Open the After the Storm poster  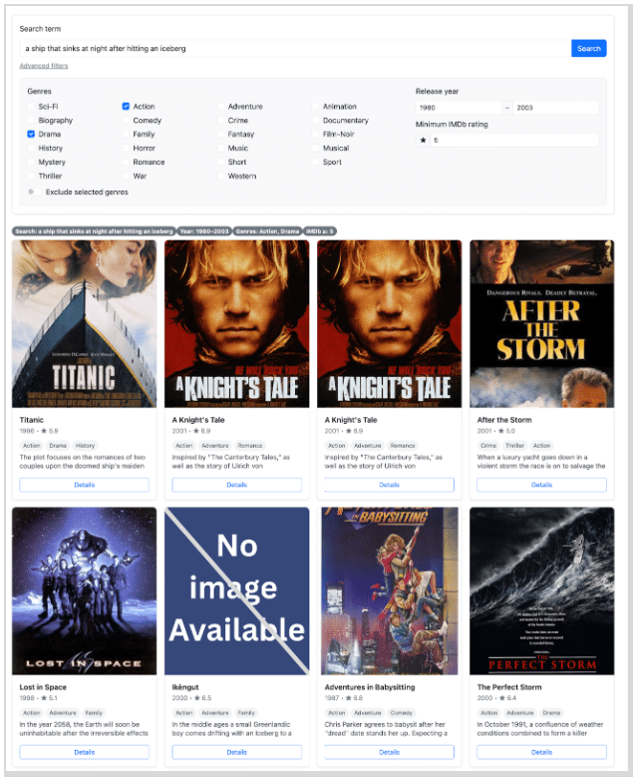pos(541,323)
